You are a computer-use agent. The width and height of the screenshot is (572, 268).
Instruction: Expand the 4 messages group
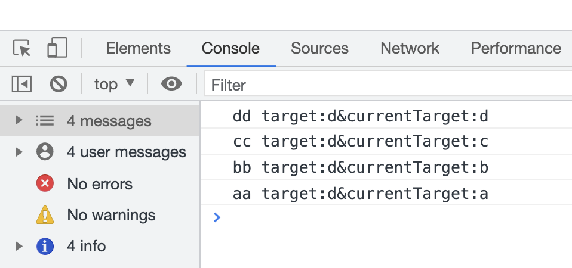coord(19,121)
